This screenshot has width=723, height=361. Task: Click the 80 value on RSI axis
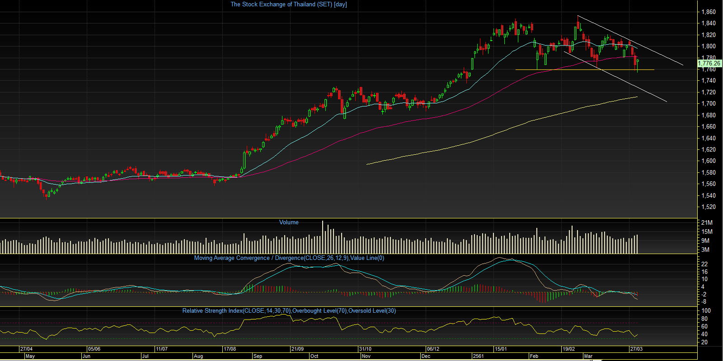pyautogui.click(x=704, y=319)
